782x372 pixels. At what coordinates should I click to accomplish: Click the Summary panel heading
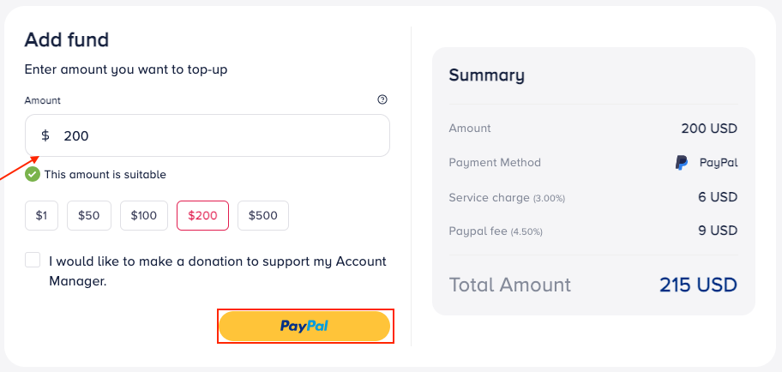click(x=486, y=75)
